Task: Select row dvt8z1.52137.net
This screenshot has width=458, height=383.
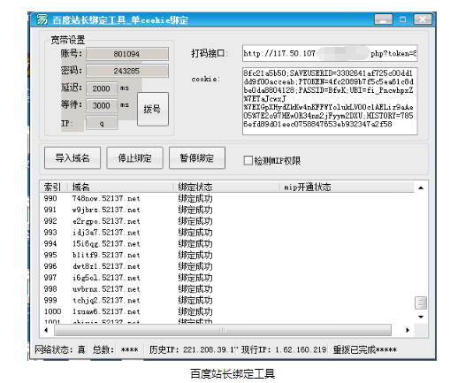Action: (227, 266)
